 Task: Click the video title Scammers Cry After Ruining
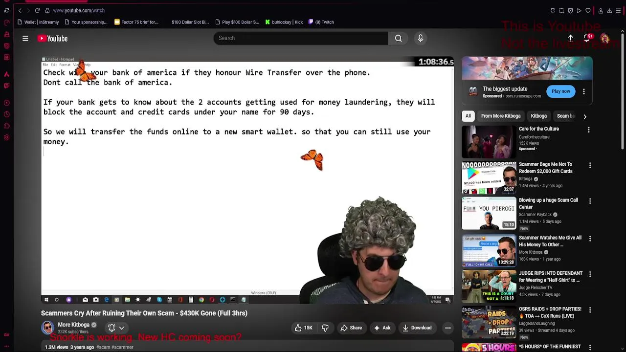click(144, 313)
